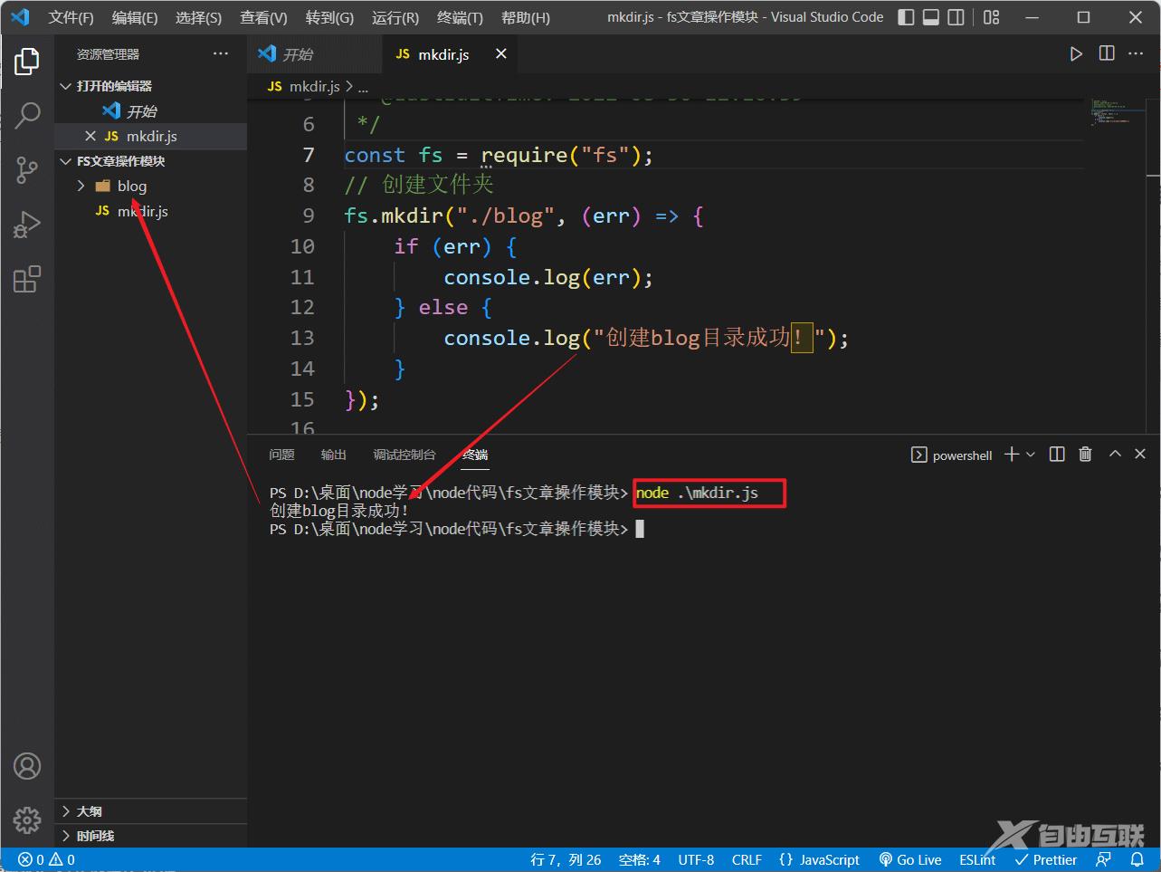Open the Source Control view
1161x872 pixels.
point(27,169)
